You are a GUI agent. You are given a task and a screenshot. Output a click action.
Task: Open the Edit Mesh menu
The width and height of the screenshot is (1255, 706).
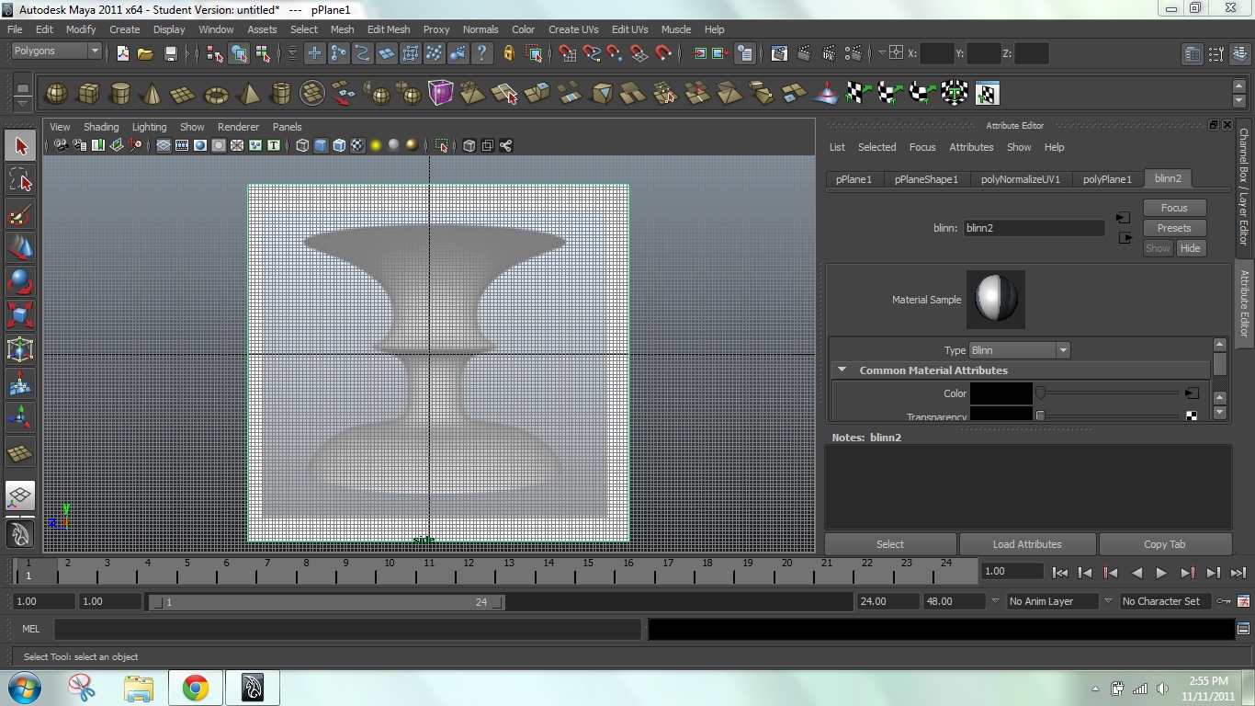coord(389,29)
